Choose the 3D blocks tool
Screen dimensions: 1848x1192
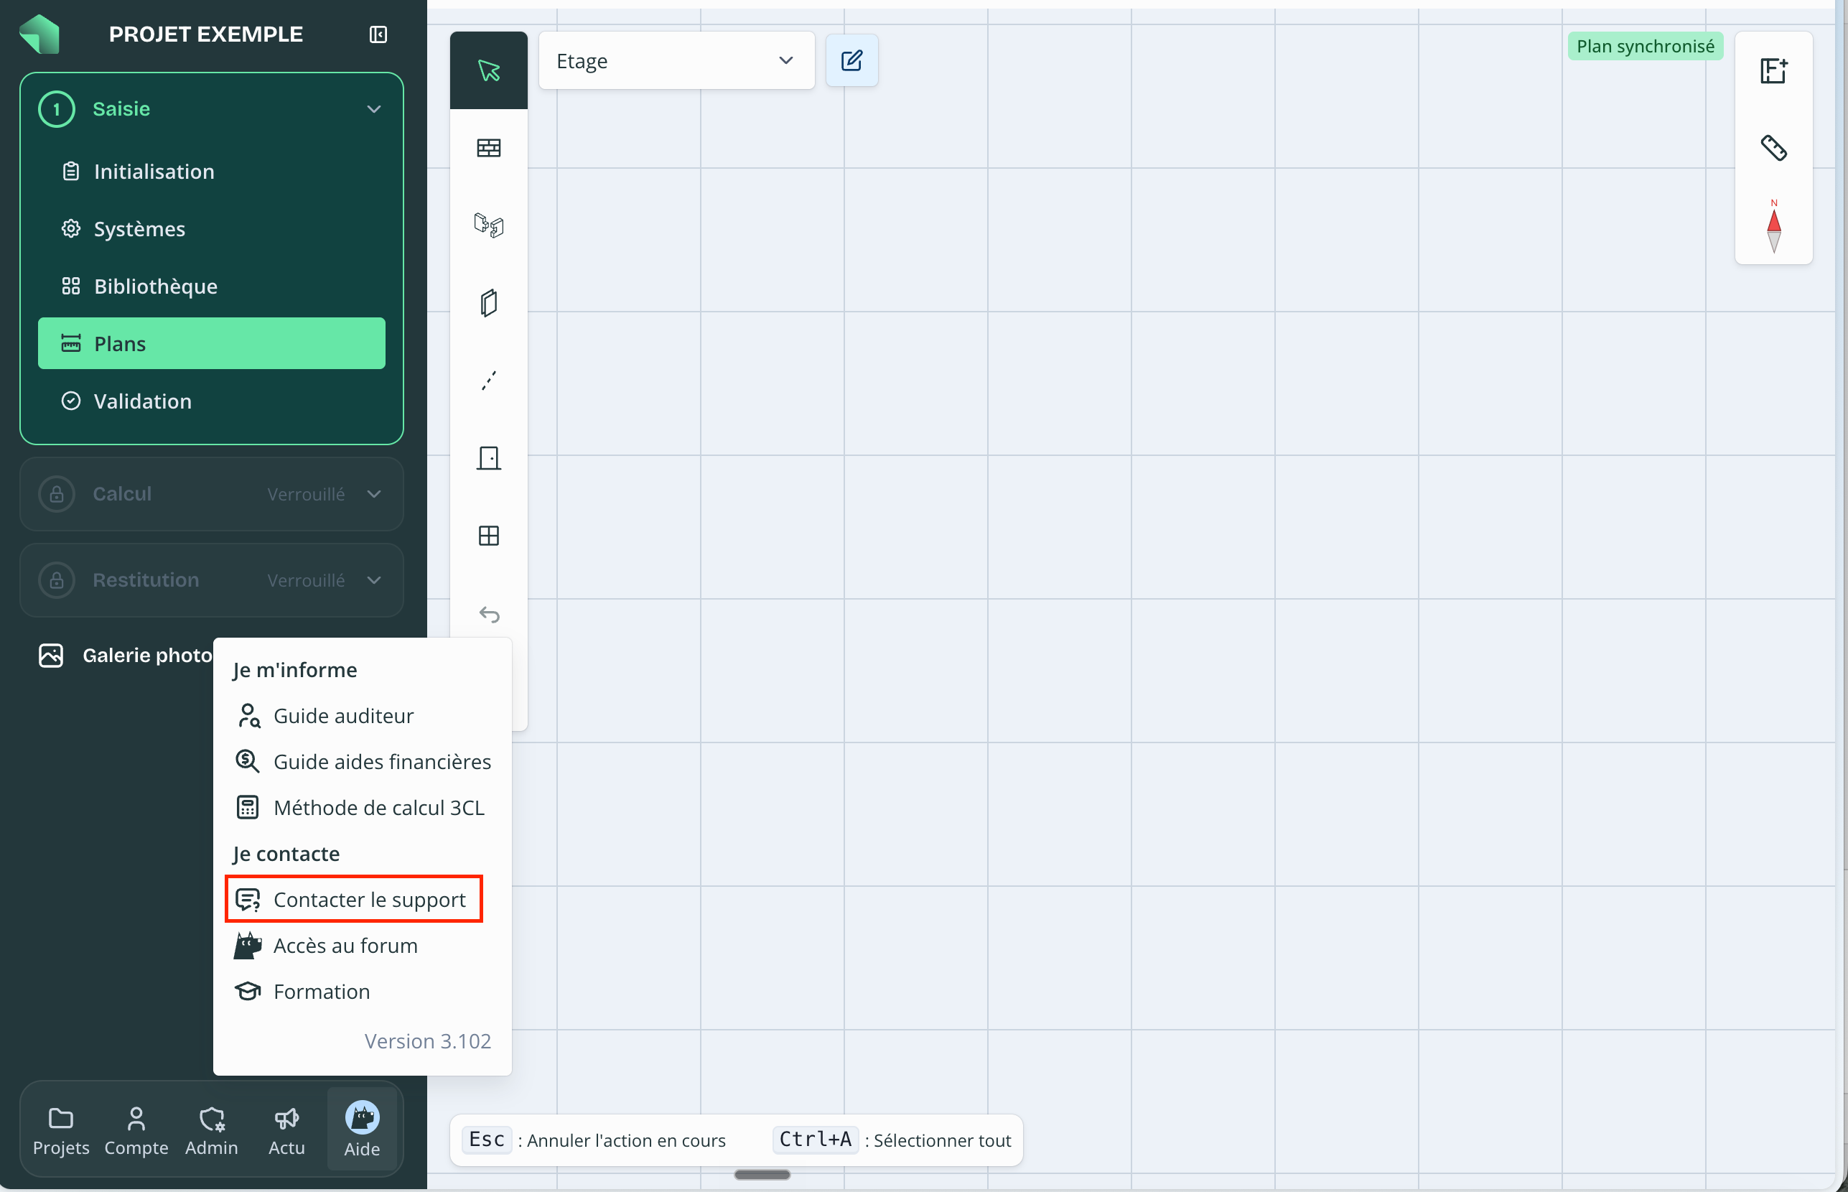[488, 225]
